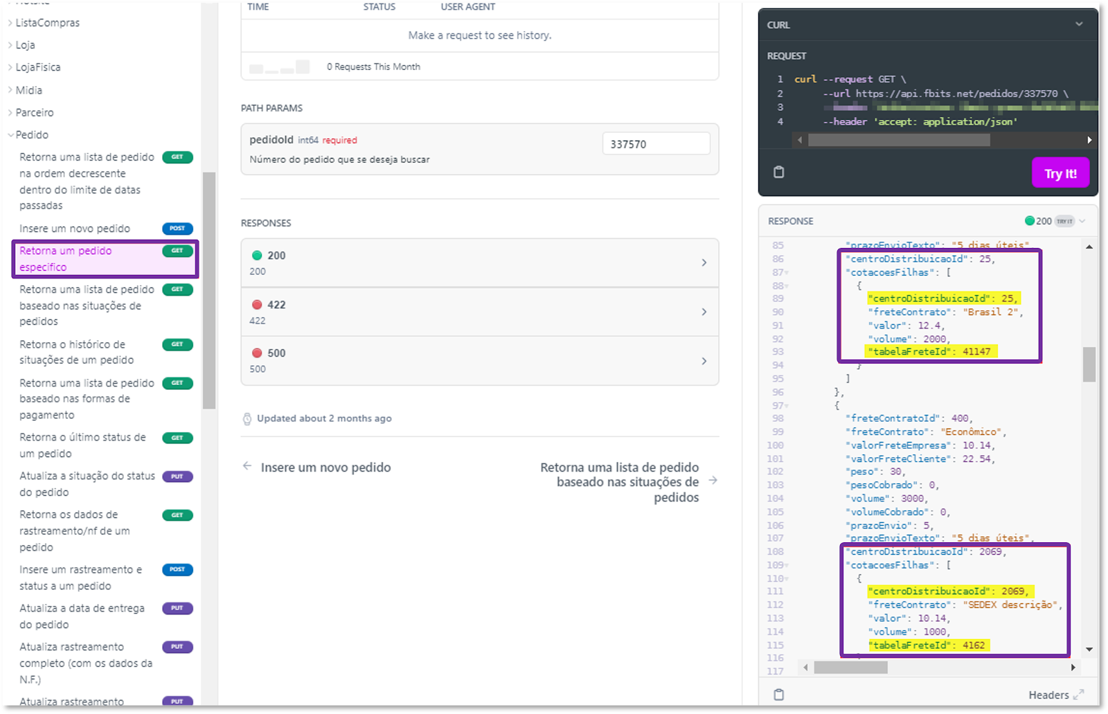
Task: Open 'Insere um novo pedido' sidebar endpoint
Action: click(105, 229)
